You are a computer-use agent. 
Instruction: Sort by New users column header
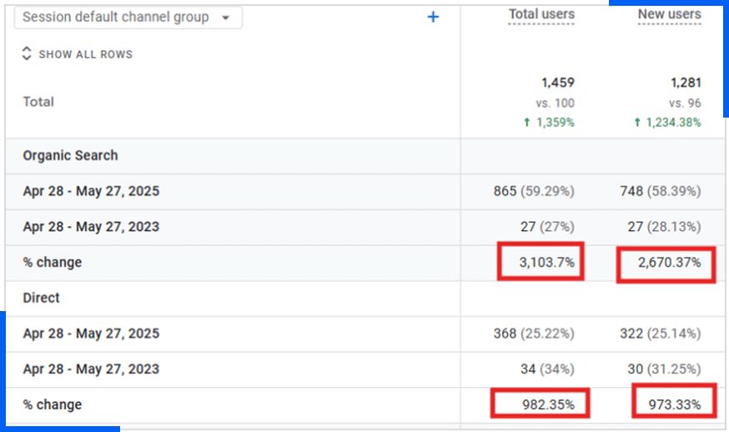(669, 14)
